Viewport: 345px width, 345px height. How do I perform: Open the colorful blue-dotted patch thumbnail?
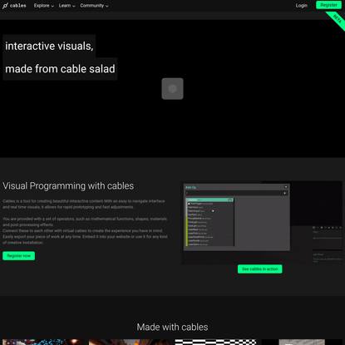pos(43,343)
